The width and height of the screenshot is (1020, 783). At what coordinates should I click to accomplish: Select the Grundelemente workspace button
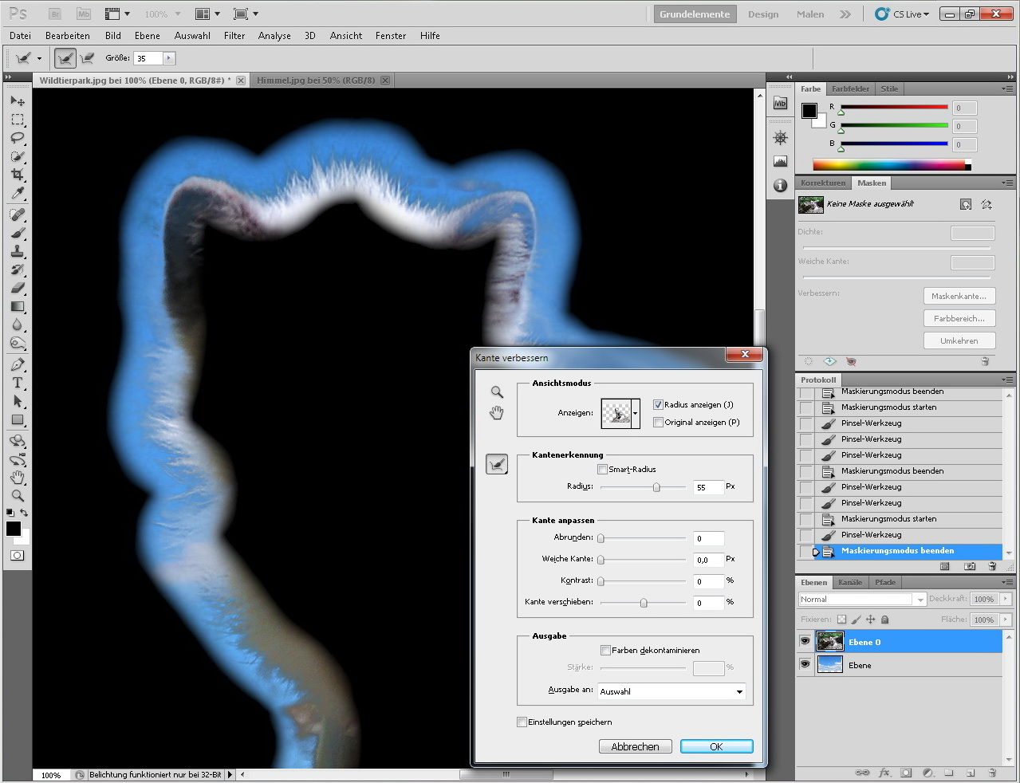[695, 14]
